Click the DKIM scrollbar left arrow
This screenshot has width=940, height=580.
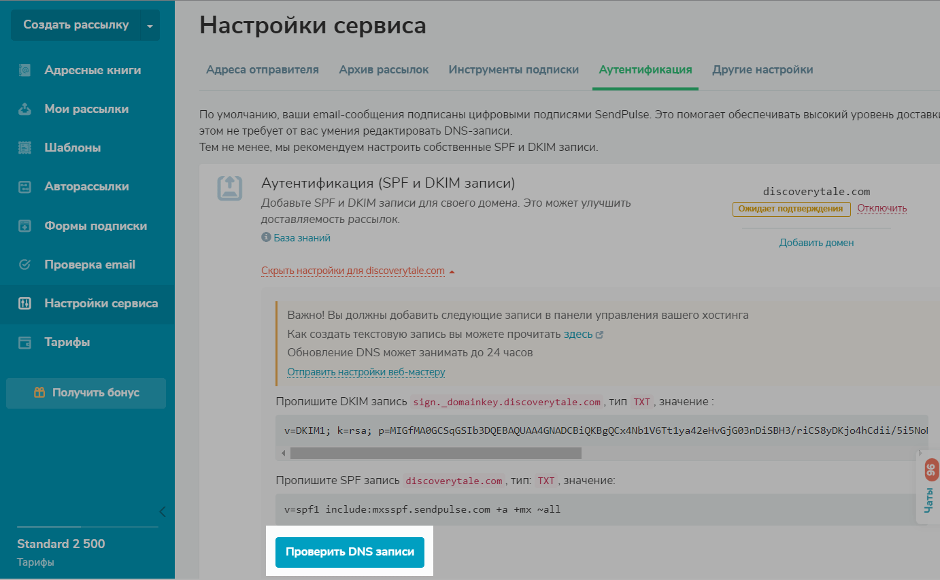pyautogui.click(x=283, y=453)
